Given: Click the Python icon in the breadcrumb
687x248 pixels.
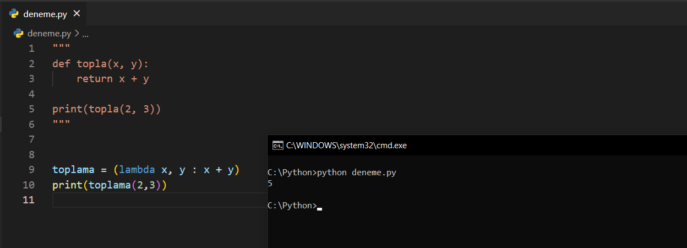Looking at the screenshot, I should [18, 34].
